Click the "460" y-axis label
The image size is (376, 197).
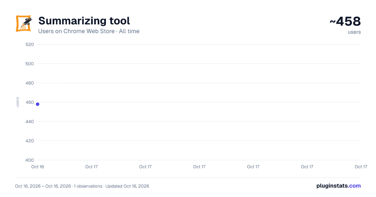click(x=29, y=102)
